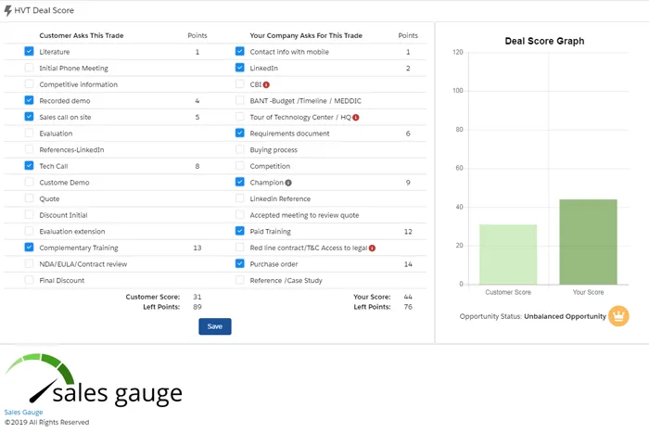Click the light green Customer Score bar
649x433 pixels.
[508, 254]
